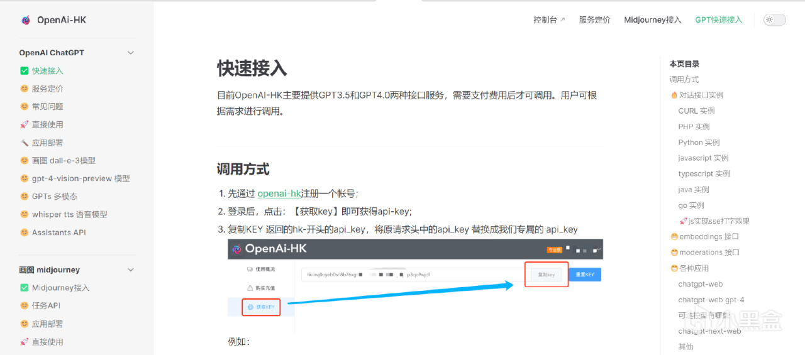Open gpt-4-vision-preview 模型 sidebar page
Screen dimensions: 805x355
click(81, 178)
